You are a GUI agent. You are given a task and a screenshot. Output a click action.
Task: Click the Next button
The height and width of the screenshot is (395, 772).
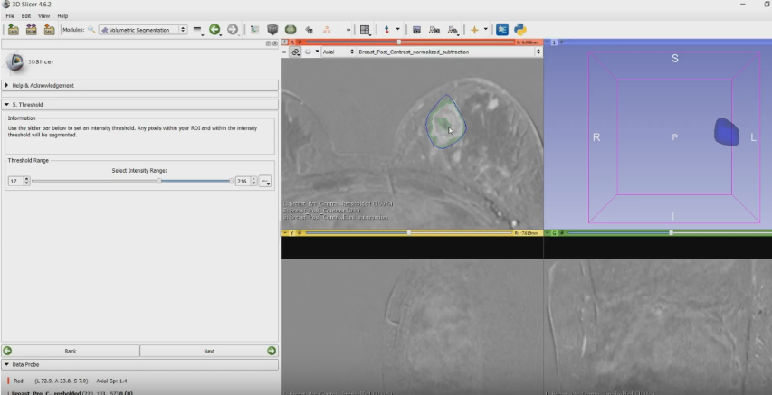209,351
